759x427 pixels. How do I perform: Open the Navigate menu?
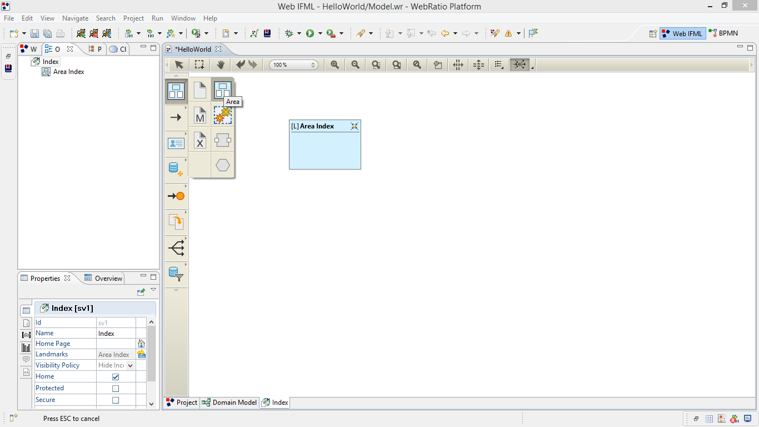(75, 18)
